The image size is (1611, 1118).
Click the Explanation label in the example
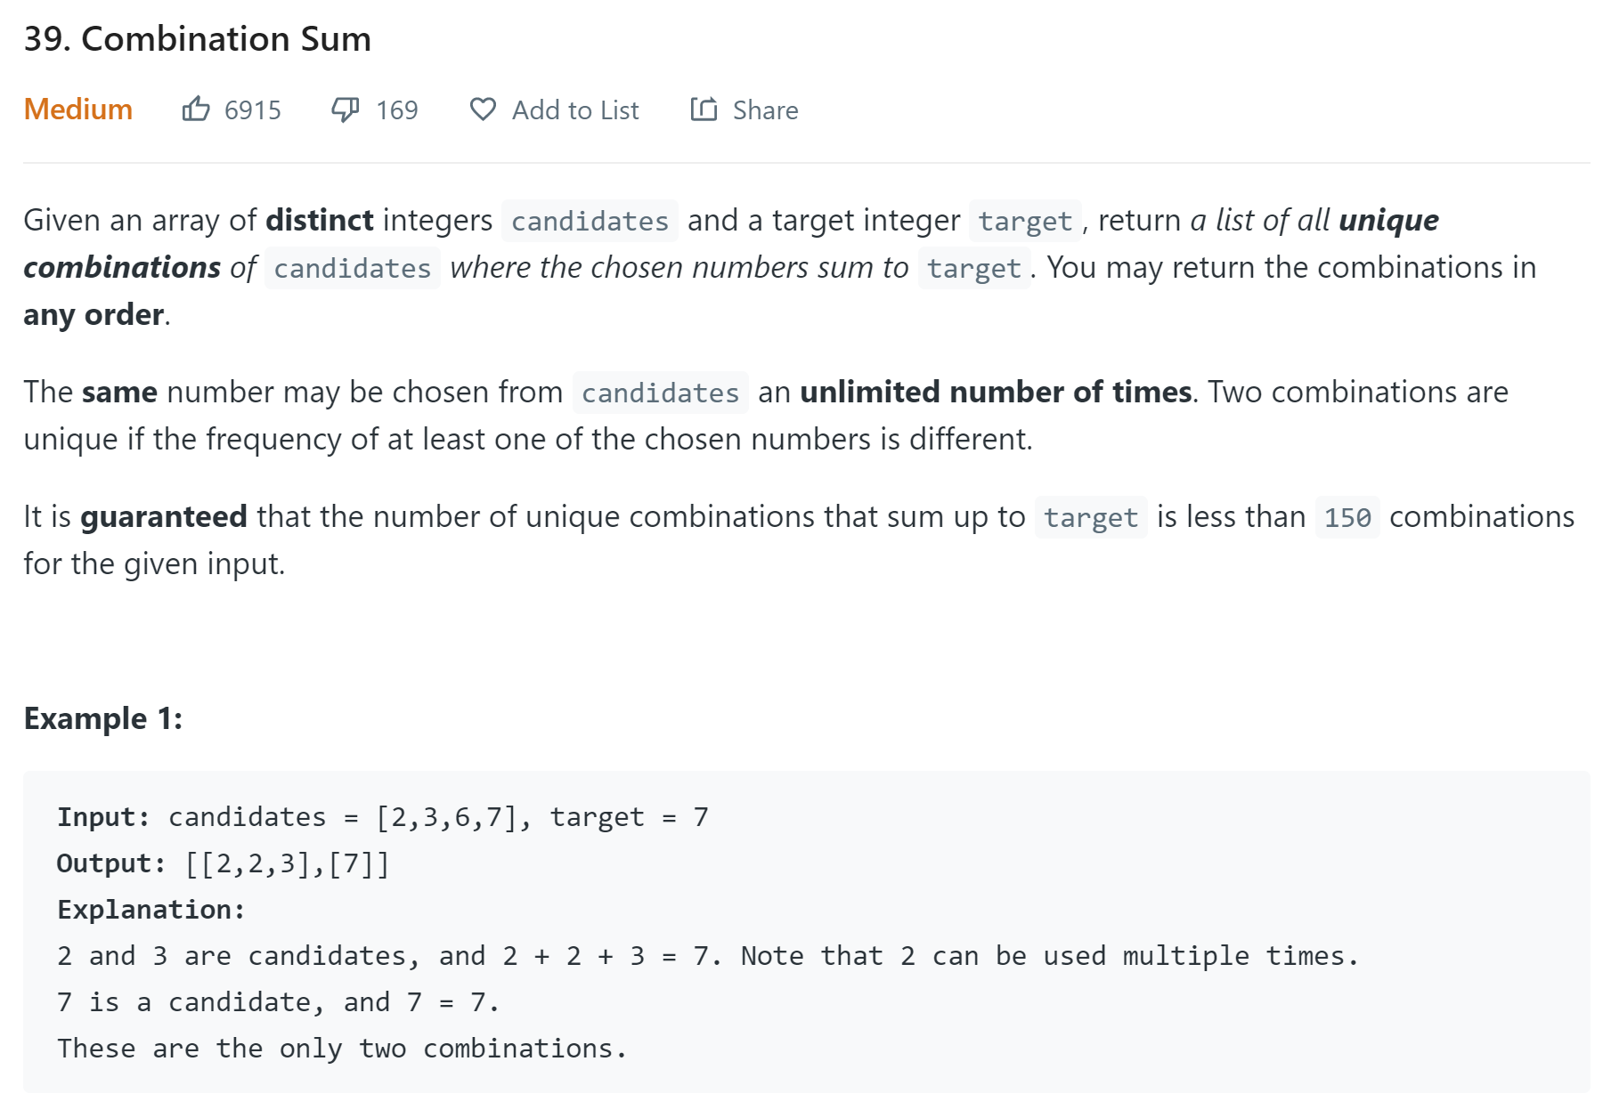point(151,910)
